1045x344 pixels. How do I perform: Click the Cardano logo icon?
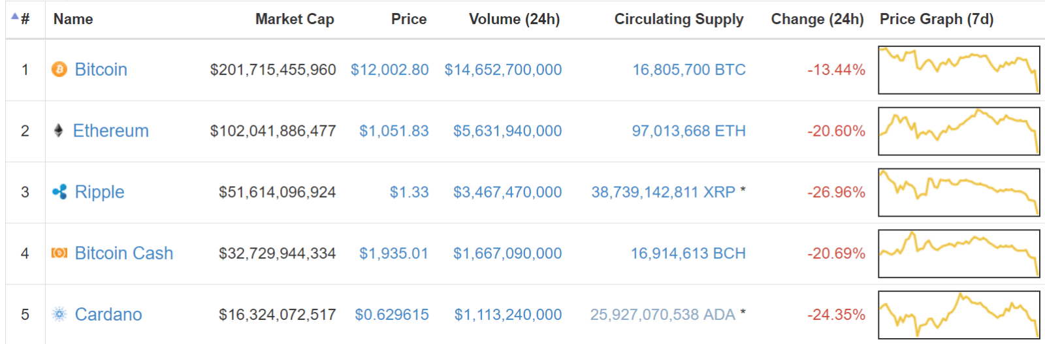tap(59, 315)
